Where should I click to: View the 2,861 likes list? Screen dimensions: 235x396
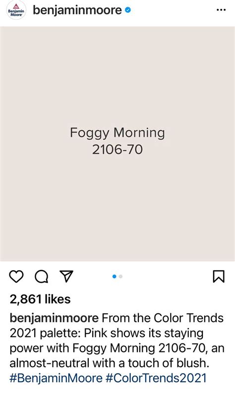pyautogui.click(x=40, y=299)
